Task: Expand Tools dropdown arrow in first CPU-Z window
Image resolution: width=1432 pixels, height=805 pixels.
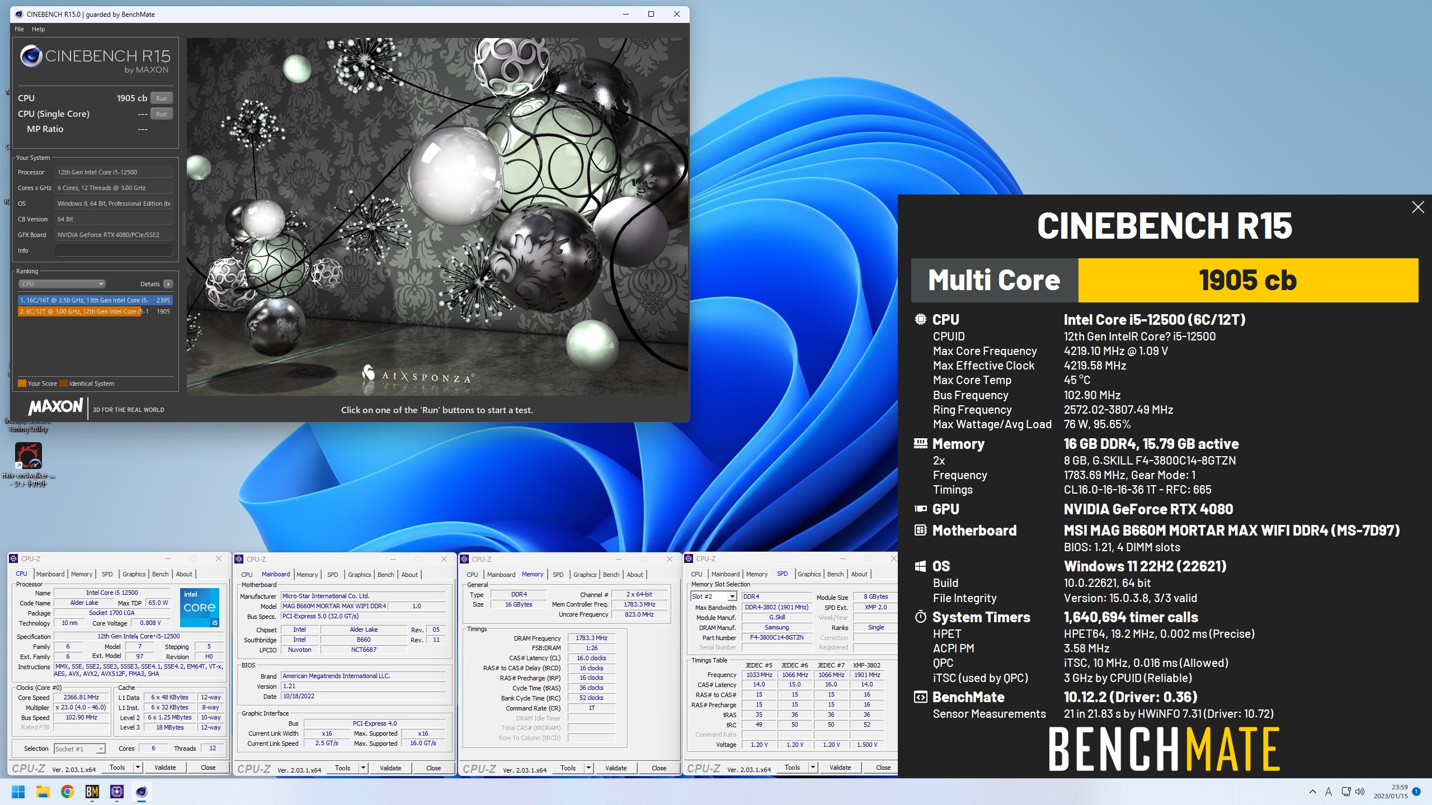Action: [138, 768]
